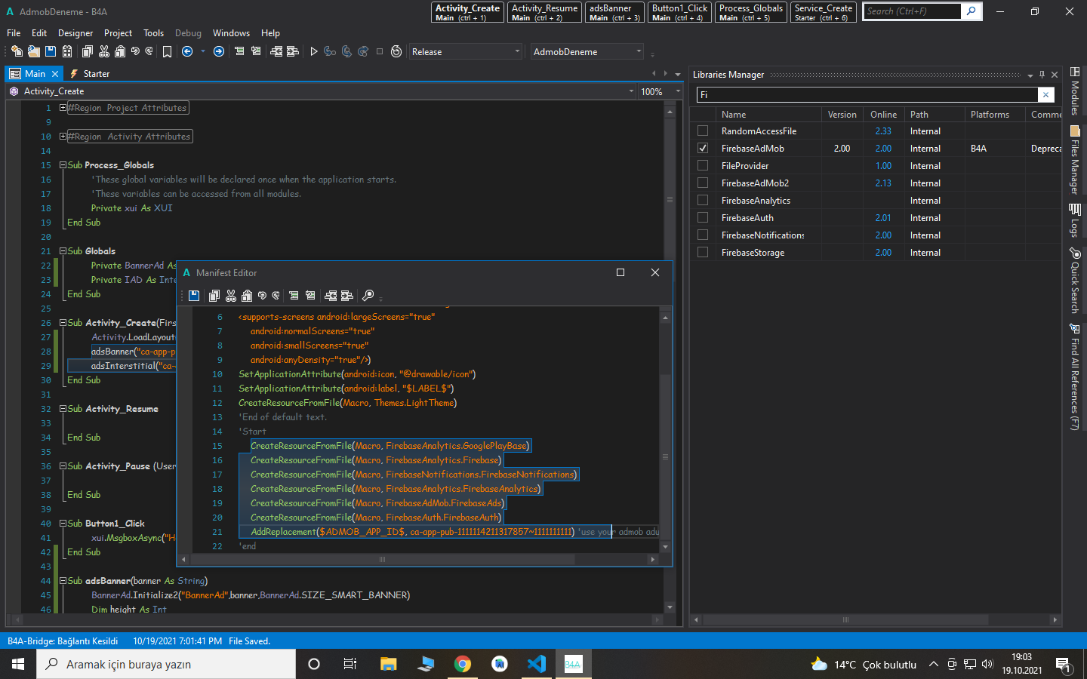Open the File menu
This screenshot has width=1087, height=679.
pyautogui.click(x=14, y=33)
